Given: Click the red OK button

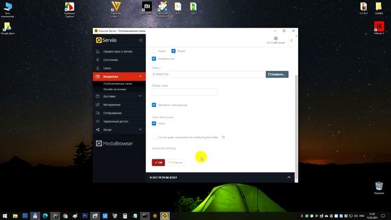Looking at the screenshot, I should [158, 163].
